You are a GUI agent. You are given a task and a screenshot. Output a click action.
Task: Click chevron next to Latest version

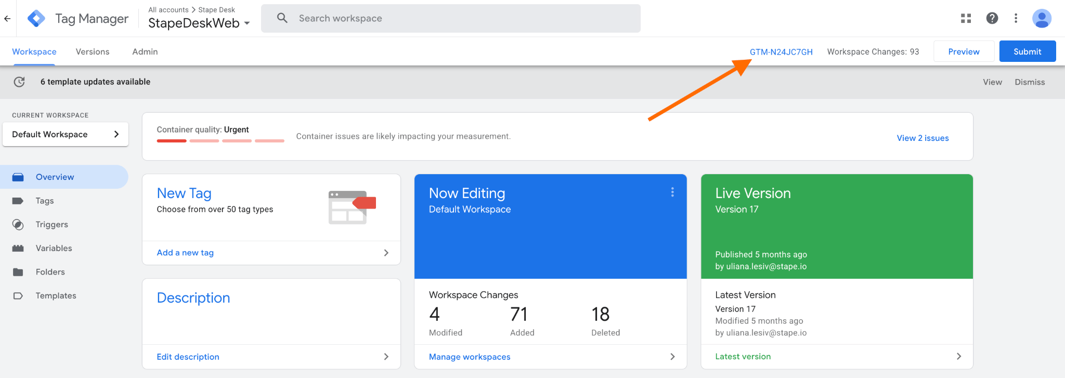click(959, 356)
